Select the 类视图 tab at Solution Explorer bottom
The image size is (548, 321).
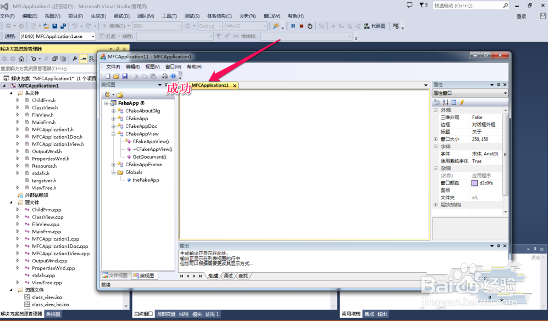pyautogui.click(x=53, y=314)
